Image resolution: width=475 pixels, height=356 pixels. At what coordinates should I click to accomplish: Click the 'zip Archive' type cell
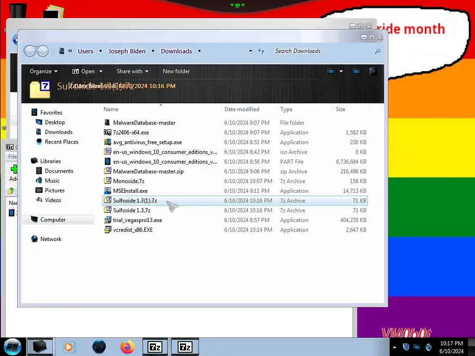pos(294,172)
